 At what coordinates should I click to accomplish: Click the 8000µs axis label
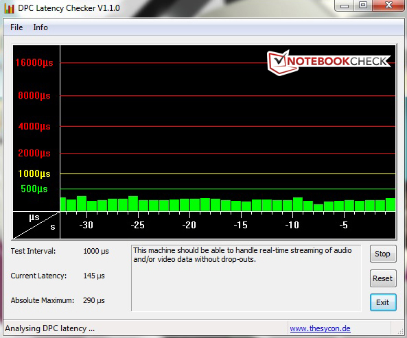34,95
